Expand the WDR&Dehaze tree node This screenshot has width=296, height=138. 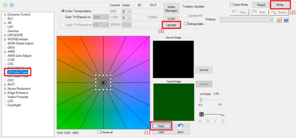pos(5,39)
